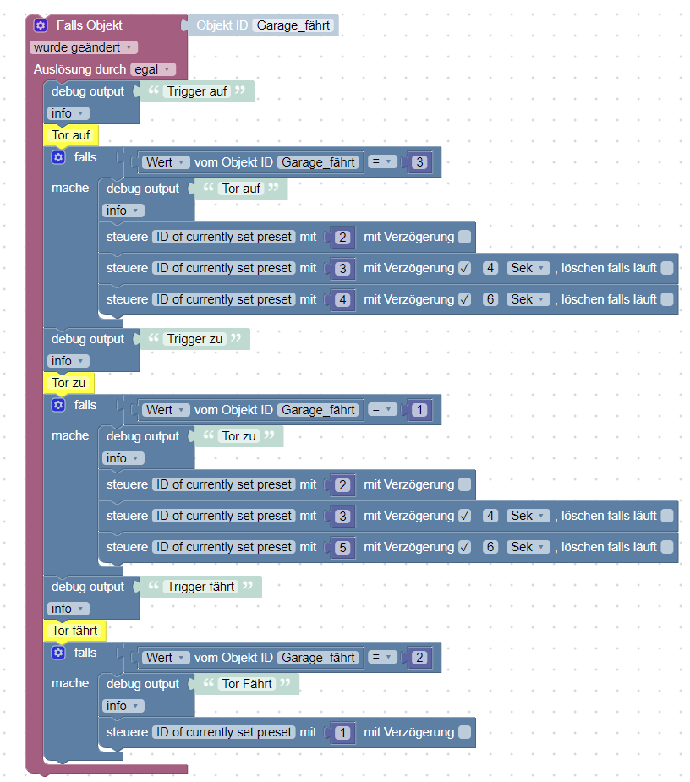
Task: Pick Garage_fährt ID in condition equal to 3
Action: [x=318, y=162]
